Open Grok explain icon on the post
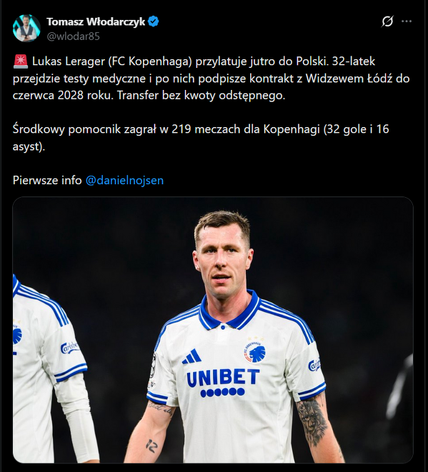Screen dimensions: 428x472 point(387,21)
